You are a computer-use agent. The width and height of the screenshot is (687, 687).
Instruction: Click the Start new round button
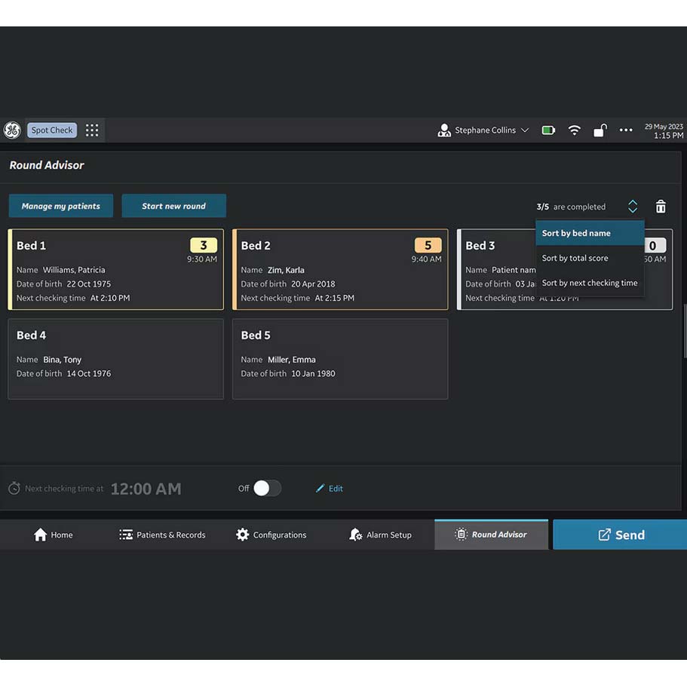(x=173, y=207)
